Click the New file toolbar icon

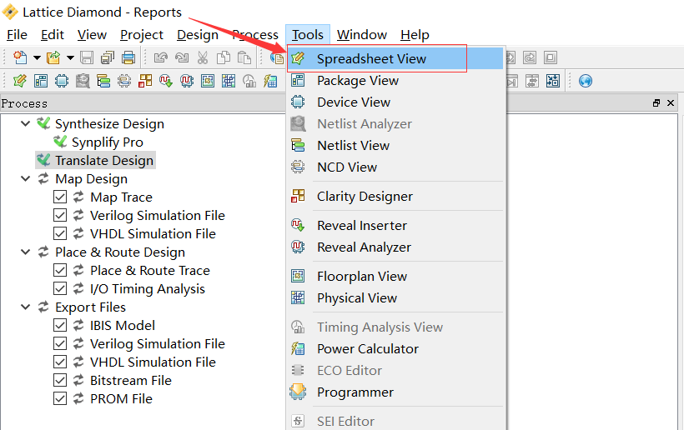coord(20,57)
